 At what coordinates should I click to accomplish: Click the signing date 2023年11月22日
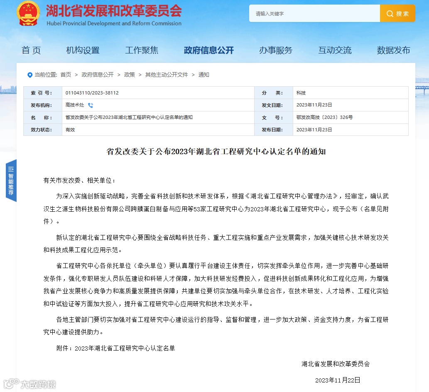click(x=338, y=380)
